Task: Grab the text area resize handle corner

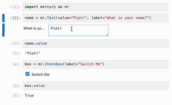Action: click(x=107, y=35)
